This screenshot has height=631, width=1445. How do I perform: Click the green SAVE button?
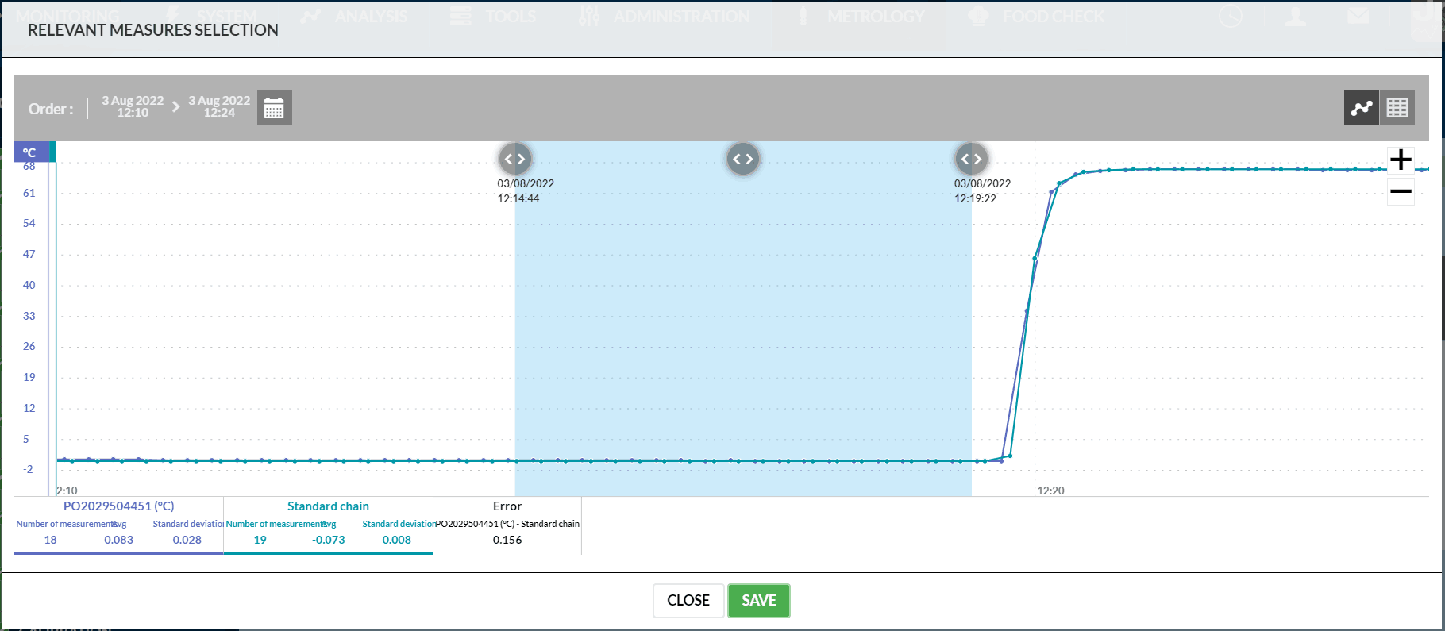759,601
